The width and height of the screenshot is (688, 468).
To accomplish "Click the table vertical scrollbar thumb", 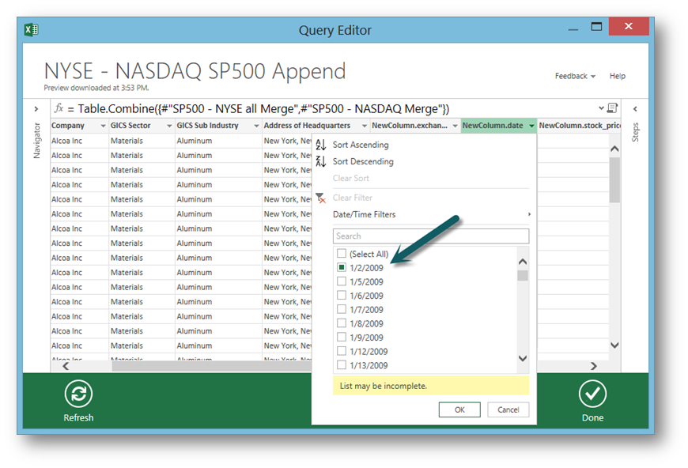I will click(x=614, y=179).
